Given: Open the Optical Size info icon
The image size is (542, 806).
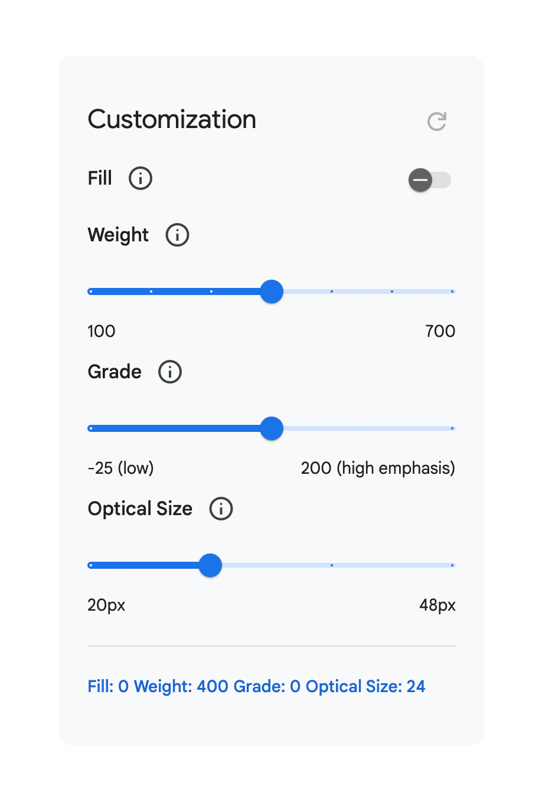Looking at the screenshot, I should (x=221, y=509).
